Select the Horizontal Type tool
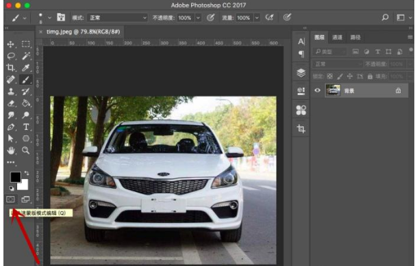Viewport: 415px width, 266px height. click(x=26, y=127)
